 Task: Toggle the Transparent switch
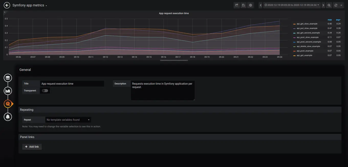tap(45, 91)
